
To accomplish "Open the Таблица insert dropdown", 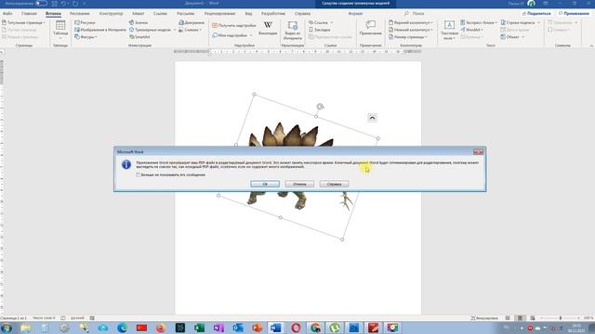I will pos(60,30).
